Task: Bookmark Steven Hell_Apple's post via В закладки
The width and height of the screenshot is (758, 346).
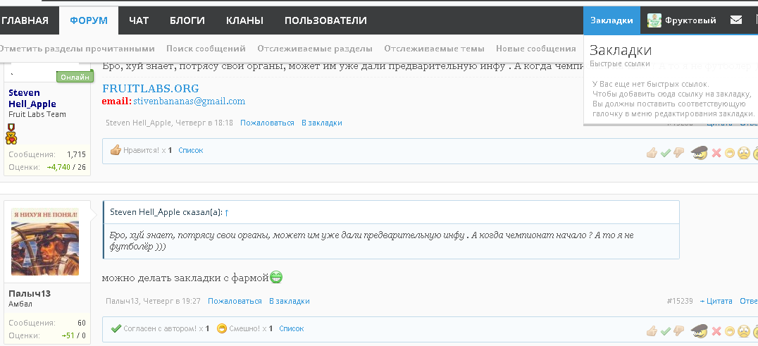Action: (x=321, y=123)
